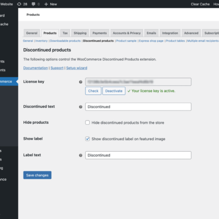Screen dimensions: 219x219
Task: Switch to the Integration tab
Action: [x=170, y=33]
